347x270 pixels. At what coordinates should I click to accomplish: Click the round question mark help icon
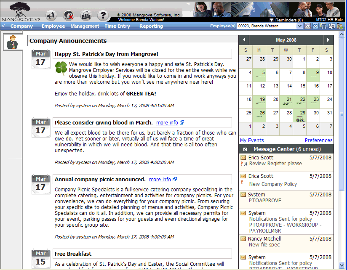tap(103, 16)
